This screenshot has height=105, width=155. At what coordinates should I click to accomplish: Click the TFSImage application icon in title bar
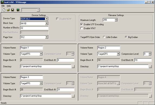coord(2,2)
